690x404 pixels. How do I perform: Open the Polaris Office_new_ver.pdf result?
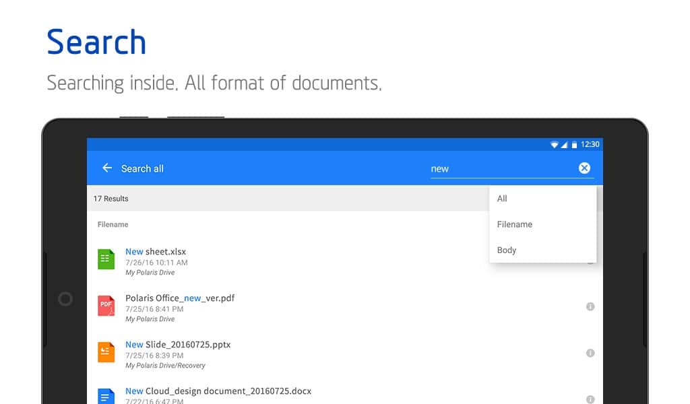[180, 298]
